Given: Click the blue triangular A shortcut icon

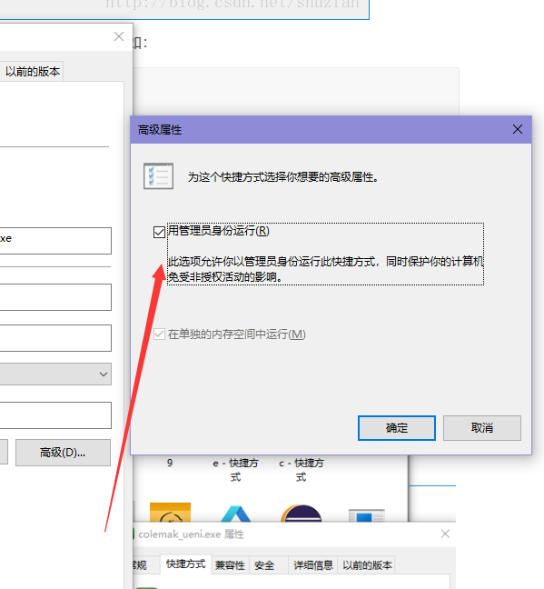Looking at the screenshot, I should coord(236,514).
